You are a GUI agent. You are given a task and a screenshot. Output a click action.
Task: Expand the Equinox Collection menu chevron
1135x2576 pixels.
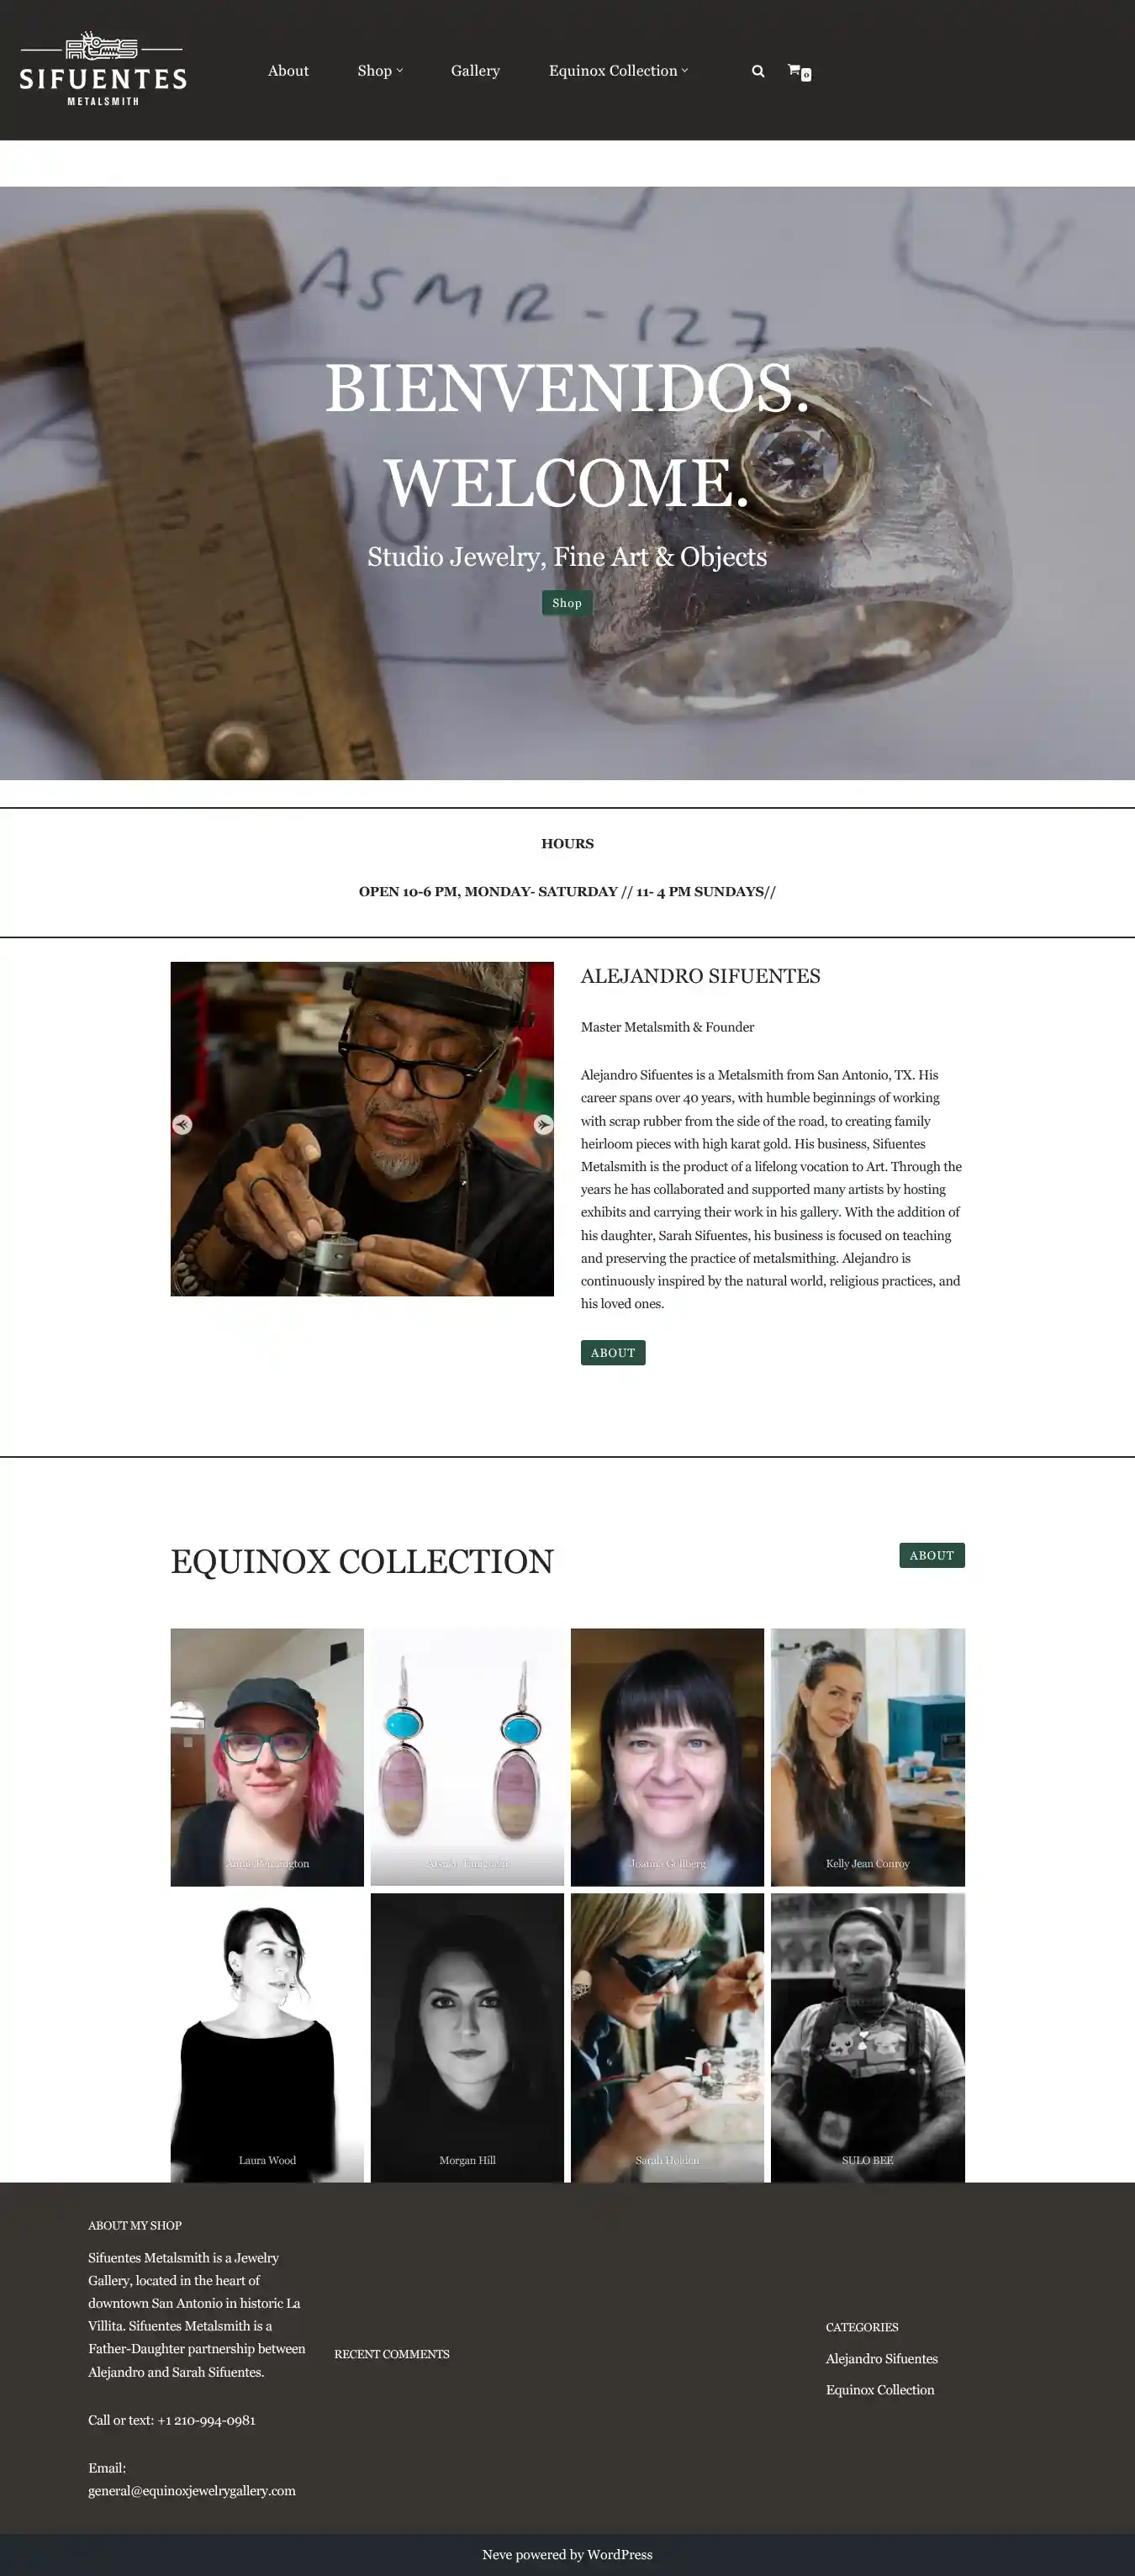click(685, 70)
